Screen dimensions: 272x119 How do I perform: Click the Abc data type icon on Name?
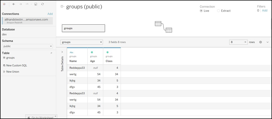(x=72, y=52)
